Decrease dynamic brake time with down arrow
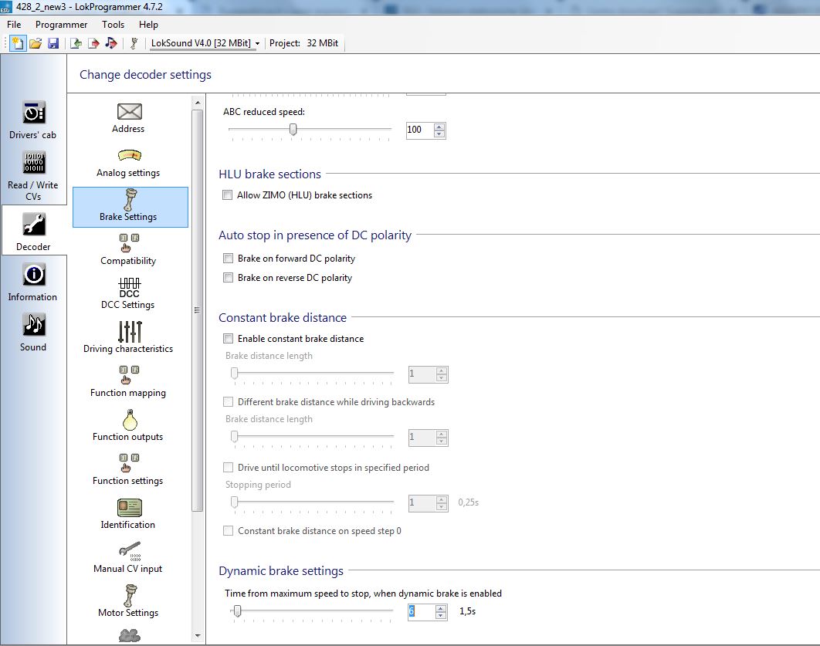This screenshot has height=646, width=820. tap(440, 616)
